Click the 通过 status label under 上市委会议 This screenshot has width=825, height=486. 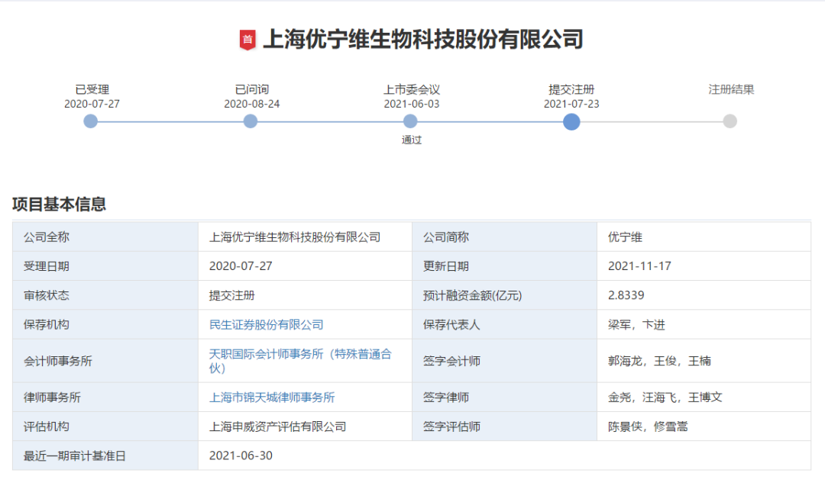click(x=412, y=140)
